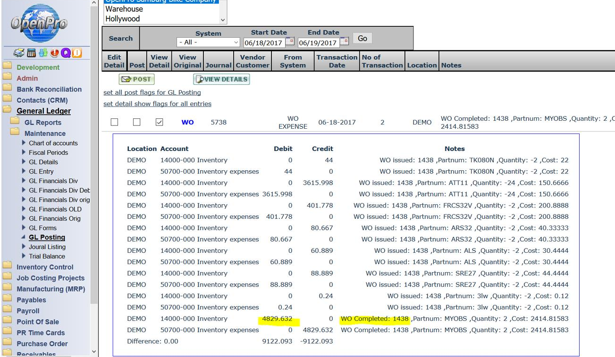Click the purple Q icon
The height and width of the screenshot is (357, 615).
pyautogui.click(x=65, y=53)
